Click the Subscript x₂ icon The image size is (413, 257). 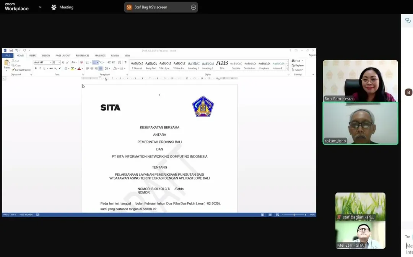[55, 68]
